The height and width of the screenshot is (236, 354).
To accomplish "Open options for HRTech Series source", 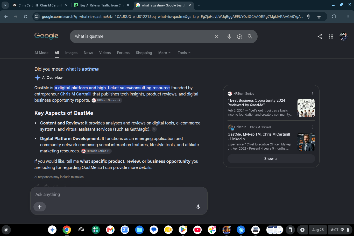I will pos(313,94).
